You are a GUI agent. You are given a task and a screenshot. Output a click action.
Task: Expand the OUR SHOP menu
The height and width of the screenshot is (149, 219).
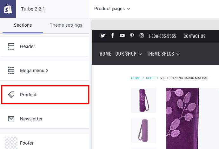tap(129, 54)
